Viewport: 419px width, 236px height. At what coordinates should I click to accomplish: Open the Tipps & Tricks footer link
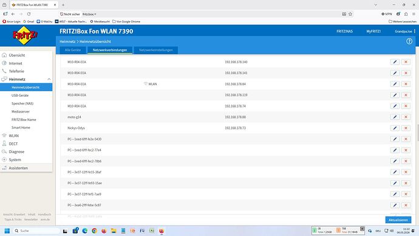pos(13,220)
